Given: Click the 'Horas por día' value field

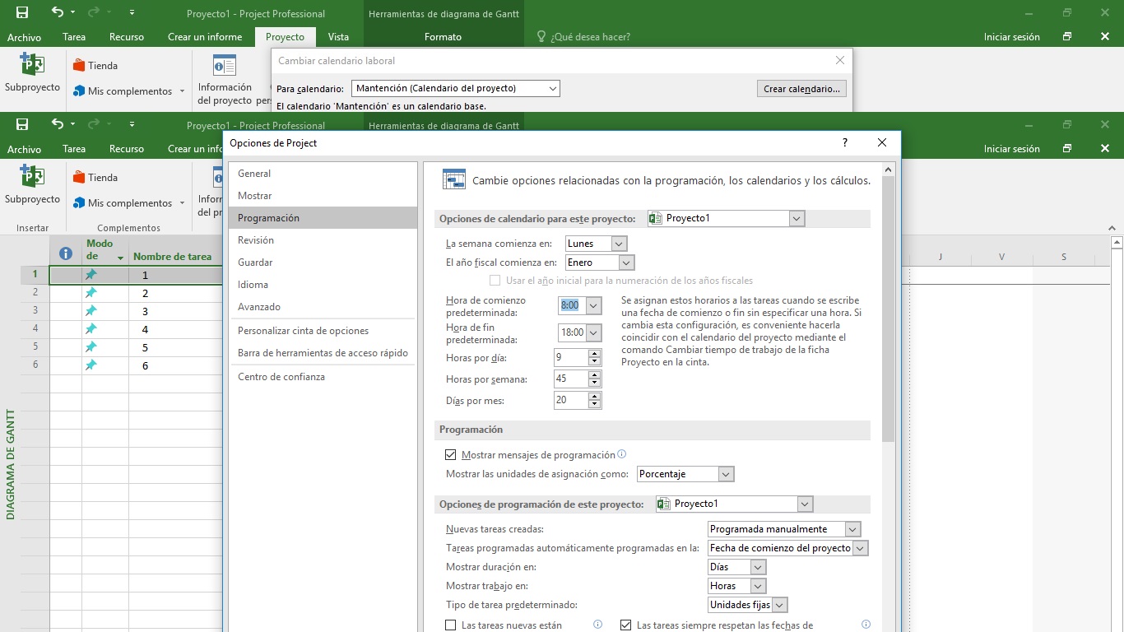Looking at the screenshot, I should click(571, 358).
